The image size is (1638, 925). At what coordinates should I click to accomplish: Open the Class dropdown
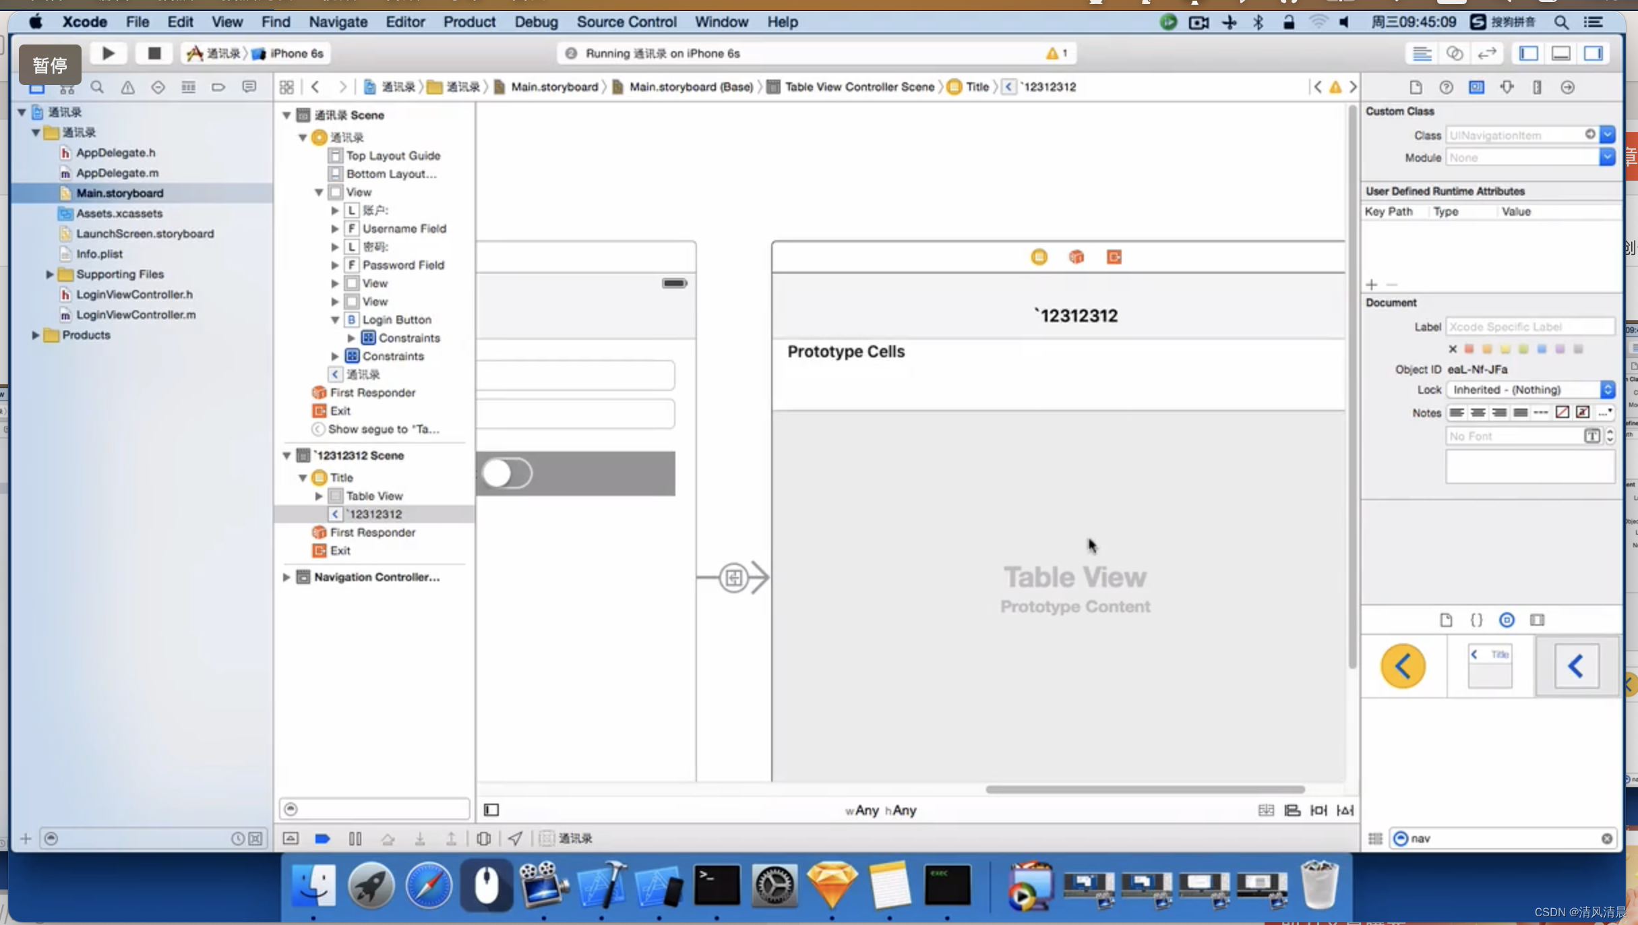tap(1608, 135)
